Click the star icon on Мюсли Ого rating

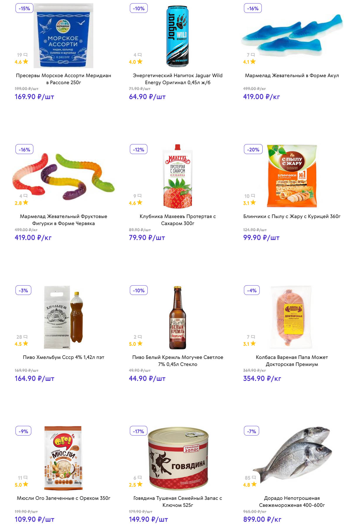click(26, 484)
